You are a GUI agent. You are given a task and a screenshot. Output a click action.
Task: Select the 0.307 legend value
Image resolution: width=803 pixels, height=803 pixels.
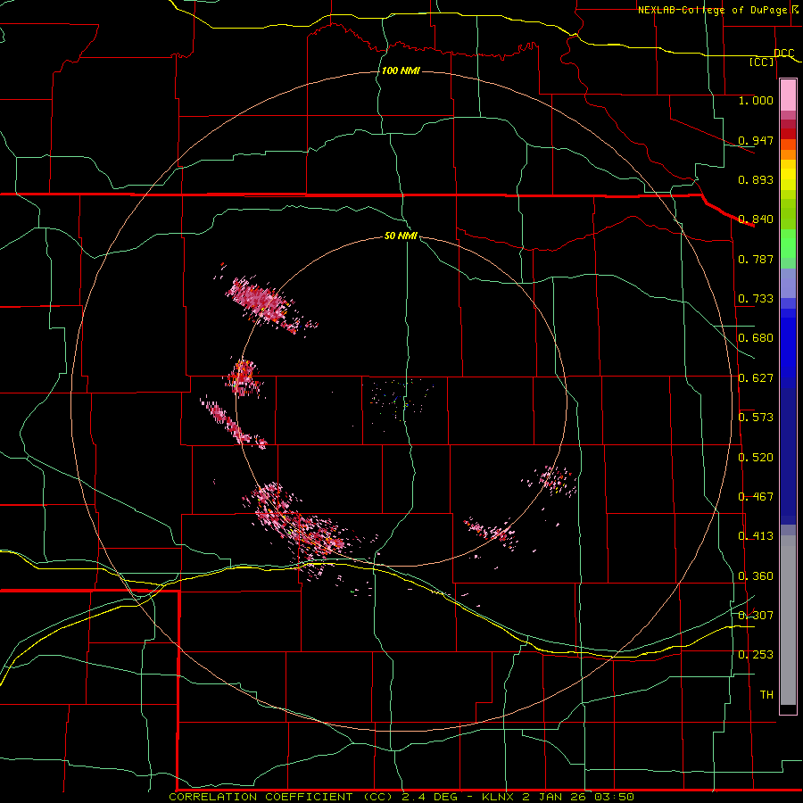756,616
